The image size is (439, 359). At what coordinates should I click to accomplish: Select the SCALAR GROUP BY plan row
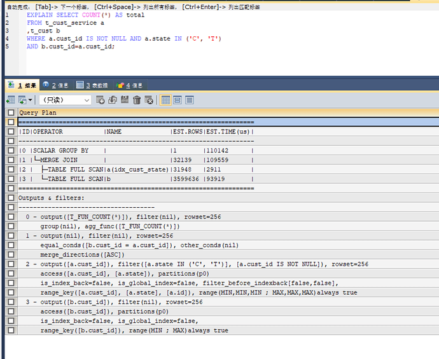coord(228,151)
